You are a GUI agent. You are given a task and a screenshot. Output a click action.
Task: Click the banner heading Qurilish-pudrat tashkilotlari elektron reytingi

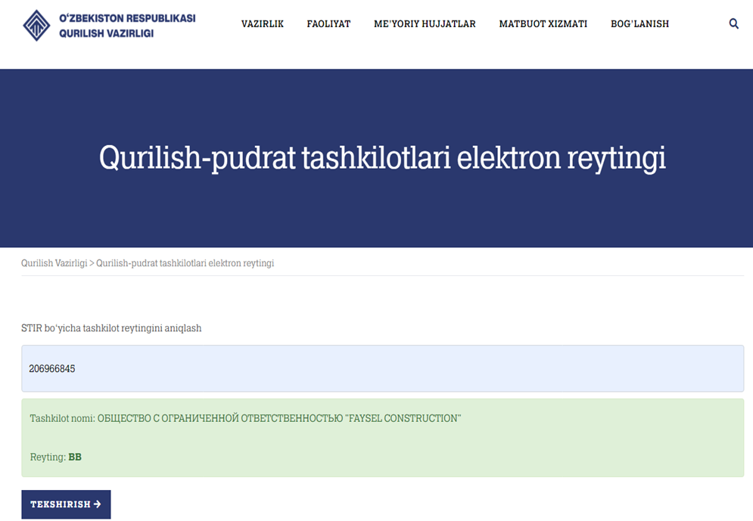pos(382,158)
